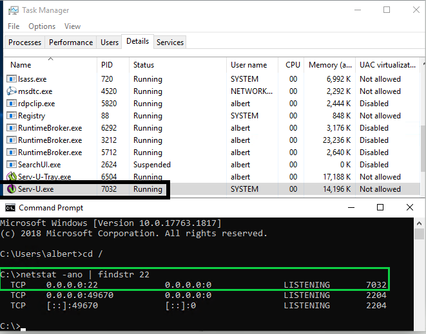
Task: Click the Command Prompt title bar icon
Action: (x=10, y=208)
